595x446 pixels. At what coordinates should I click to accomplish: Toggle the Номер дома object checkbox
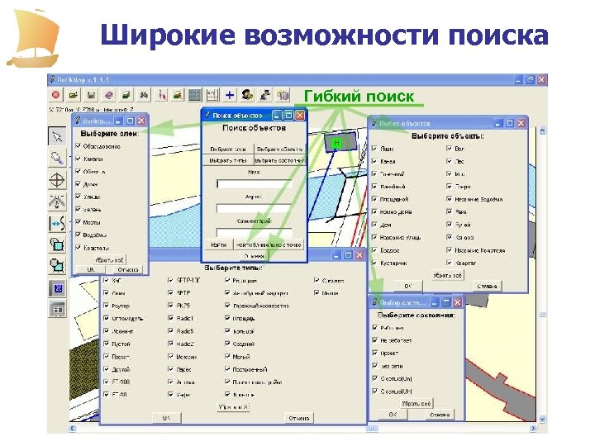tap(374, 212)
